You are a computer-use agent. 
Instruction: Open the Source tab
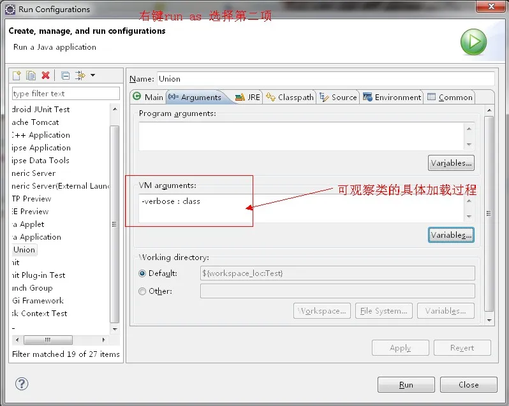(339, 98)
